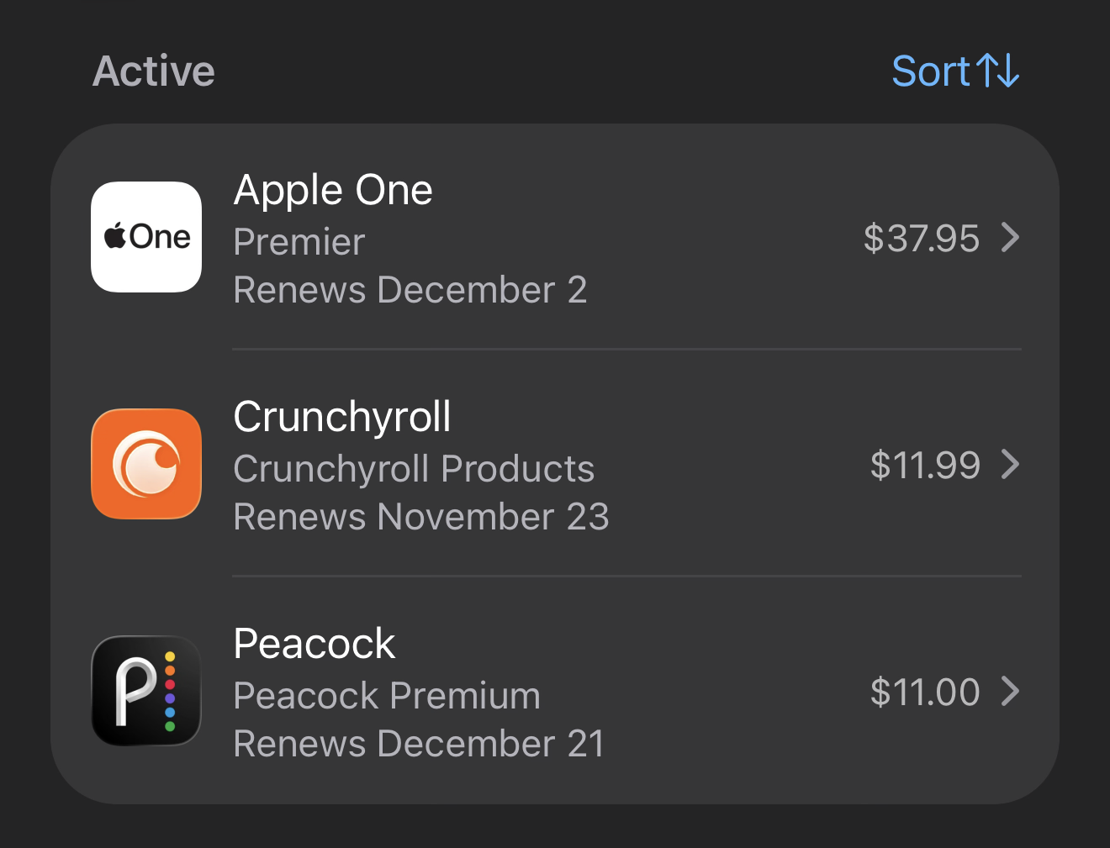Open Crunchyroll subscription using its chevron
This screenshot has width=1110, height=848.
pos(1010,464)
